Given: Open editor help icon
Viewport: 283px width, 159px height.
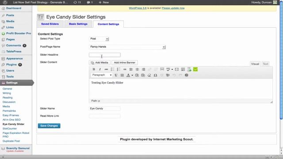Looking at the screenshot, I should tap(187, 75).
